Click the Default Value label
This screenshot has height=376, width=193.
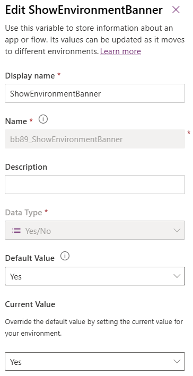30,258
